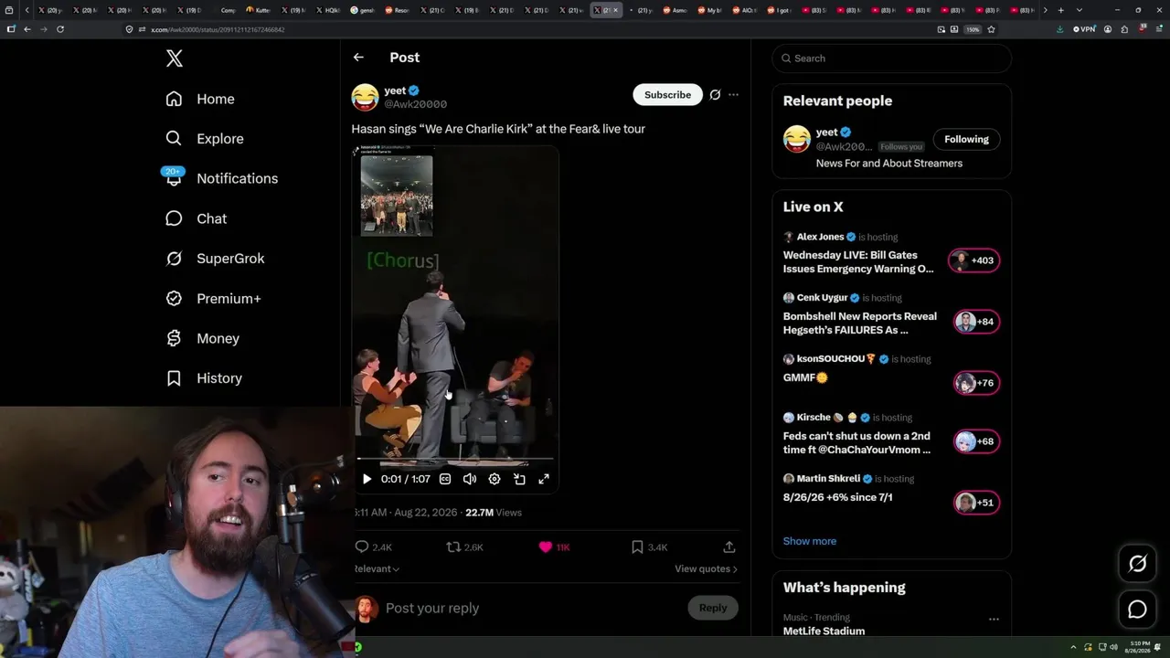Viewport: 1170px width, 658px height.
Task: Open the post's more options menu
Action: coord(733,95)
